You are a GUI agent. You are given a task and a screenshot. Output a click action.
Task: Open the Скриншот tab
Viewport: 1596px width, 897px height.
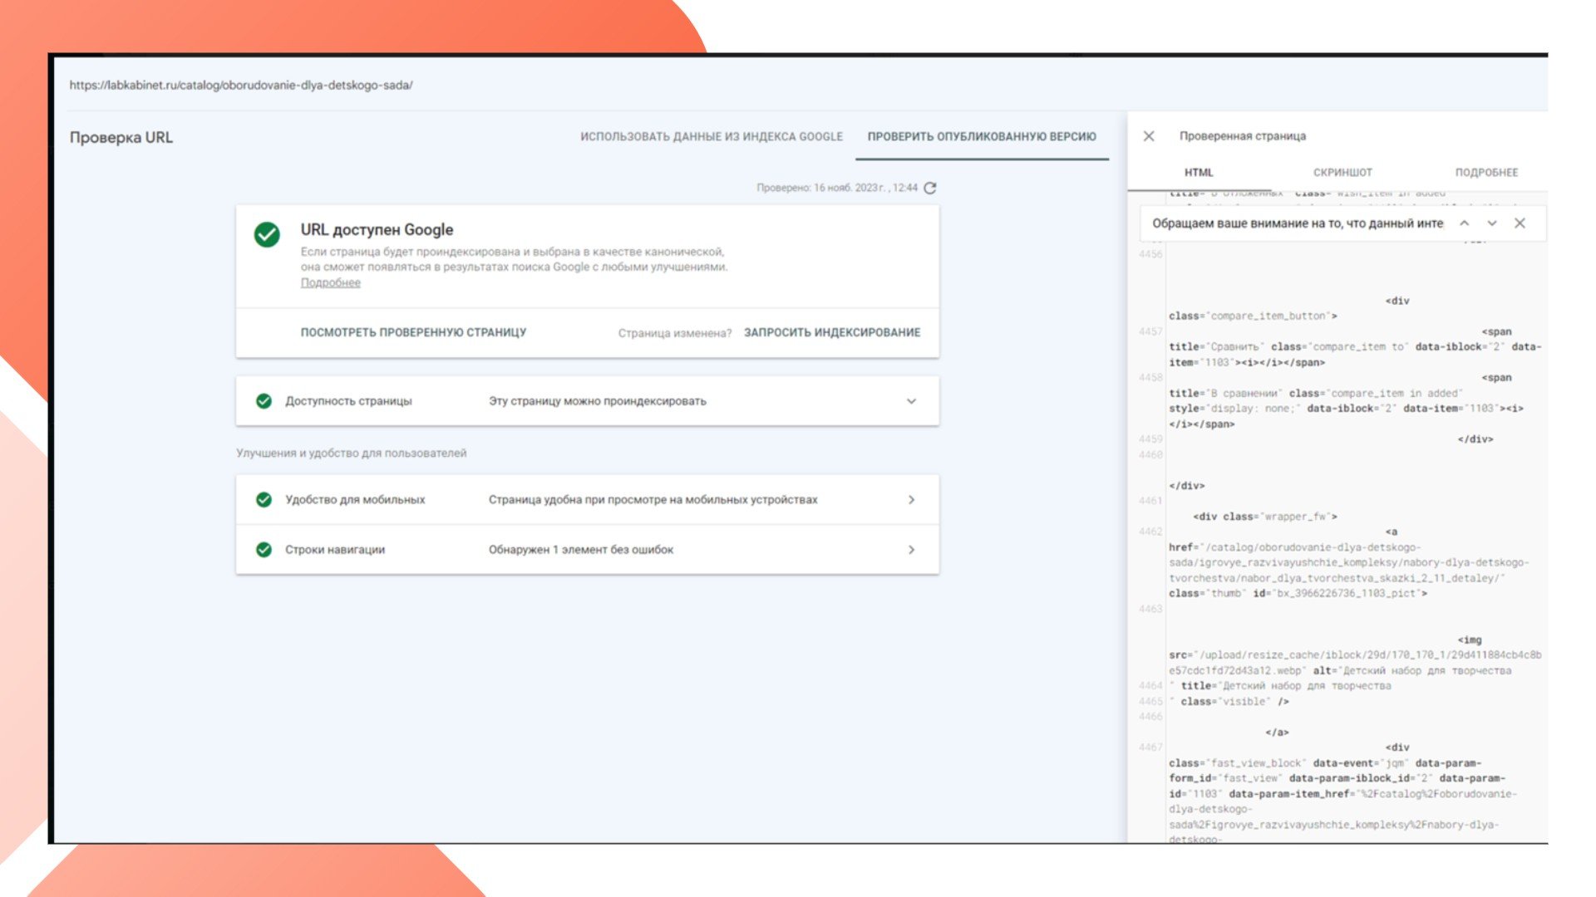click(x=1342, y=173)
